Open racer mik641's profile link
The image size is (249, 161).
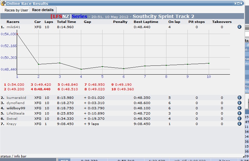(13, 27)
